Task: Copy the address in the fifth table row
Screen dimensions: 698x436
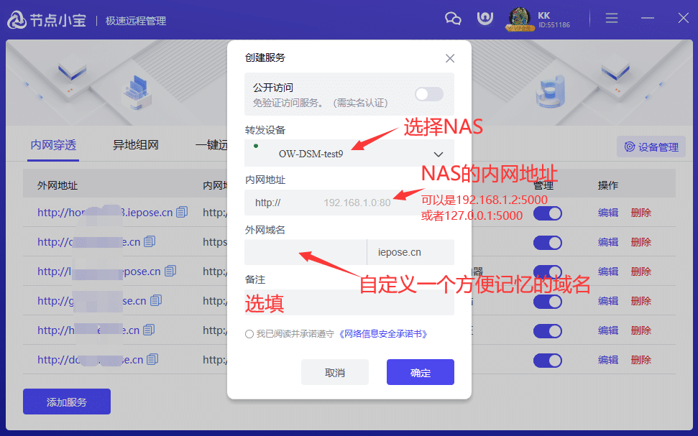Action: 149,330
